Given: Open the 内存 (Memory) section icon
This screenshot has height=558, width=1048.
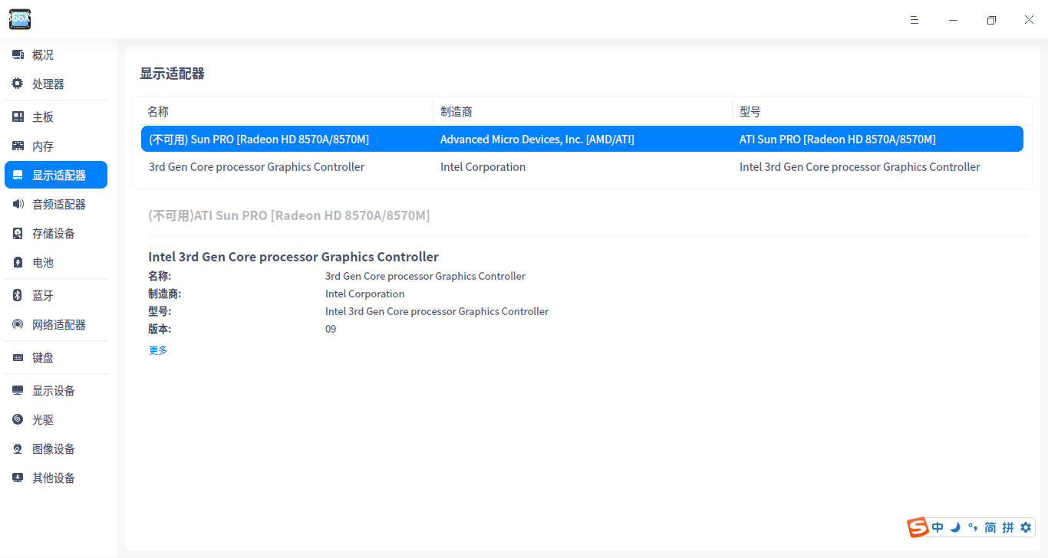Looking at the screenshot, I should [x=17, y=145].
